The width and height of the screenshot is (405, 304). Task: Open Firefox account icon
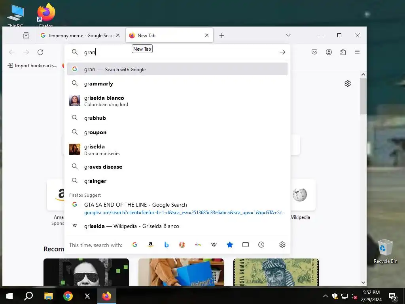pyautogui.click(x=329, y=52)
